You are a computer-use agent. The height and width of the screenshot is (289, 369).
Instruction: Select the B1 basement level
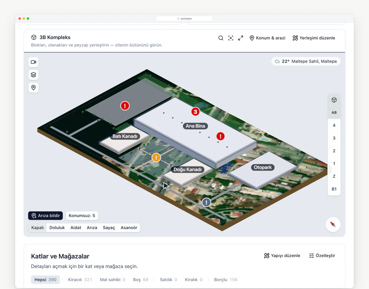tap(334, 189)
